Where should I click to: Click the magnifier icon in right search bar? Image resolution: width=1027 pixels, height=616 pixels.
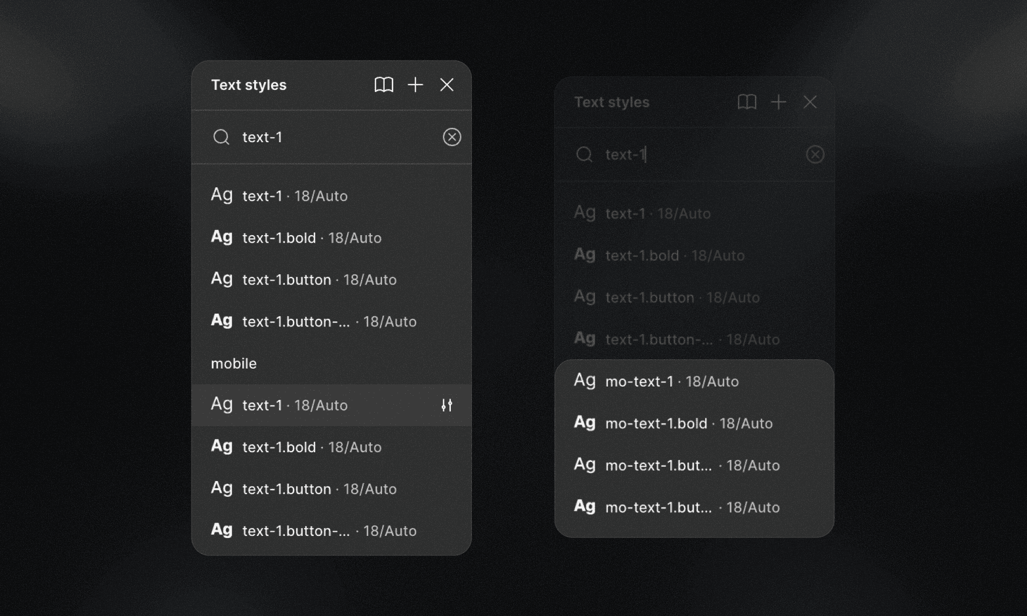click(585, 155)
